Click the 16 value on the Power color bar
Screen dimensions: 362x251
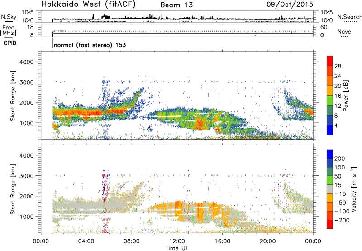pyautogui.click(x=338, y=96)
